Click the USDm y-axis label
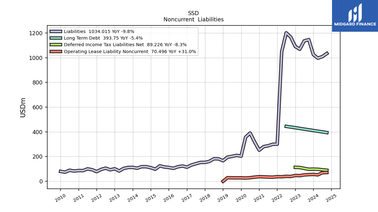 point(23,107)
